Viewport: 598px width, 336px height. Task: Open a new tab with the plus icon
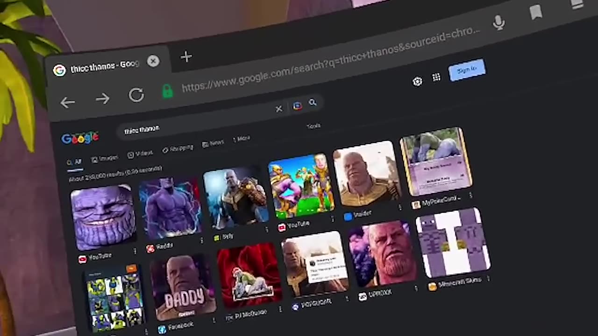pyautogui.click(x=186, y=57)
